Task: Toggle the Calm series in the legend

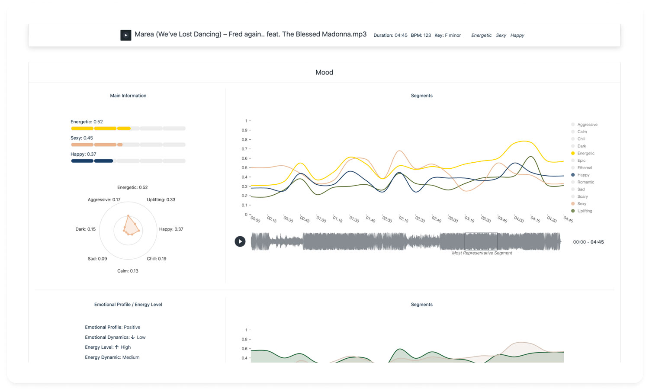Action: point(572,132)
